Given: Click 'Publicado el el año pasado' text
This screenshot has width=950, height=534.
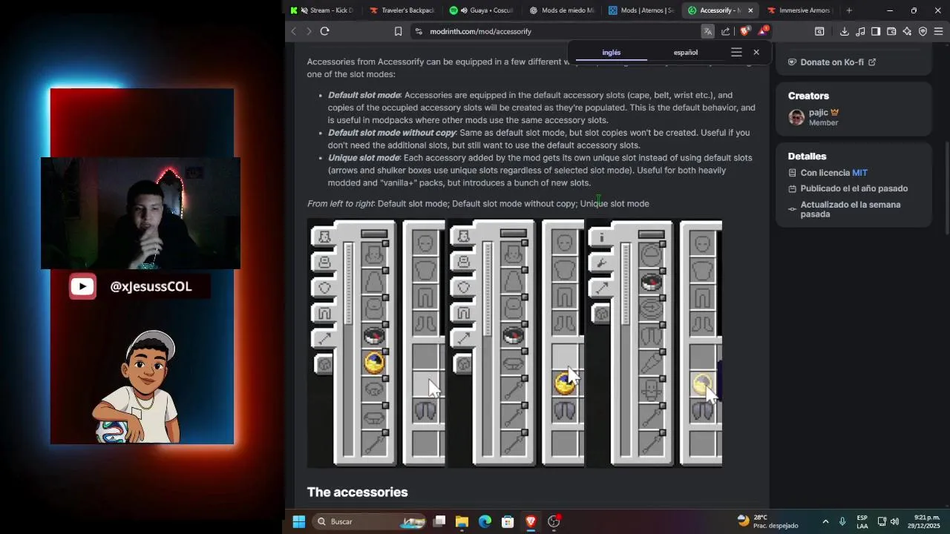Looking at the screenshot, I should pyautogui.click(x=854, y=188).
